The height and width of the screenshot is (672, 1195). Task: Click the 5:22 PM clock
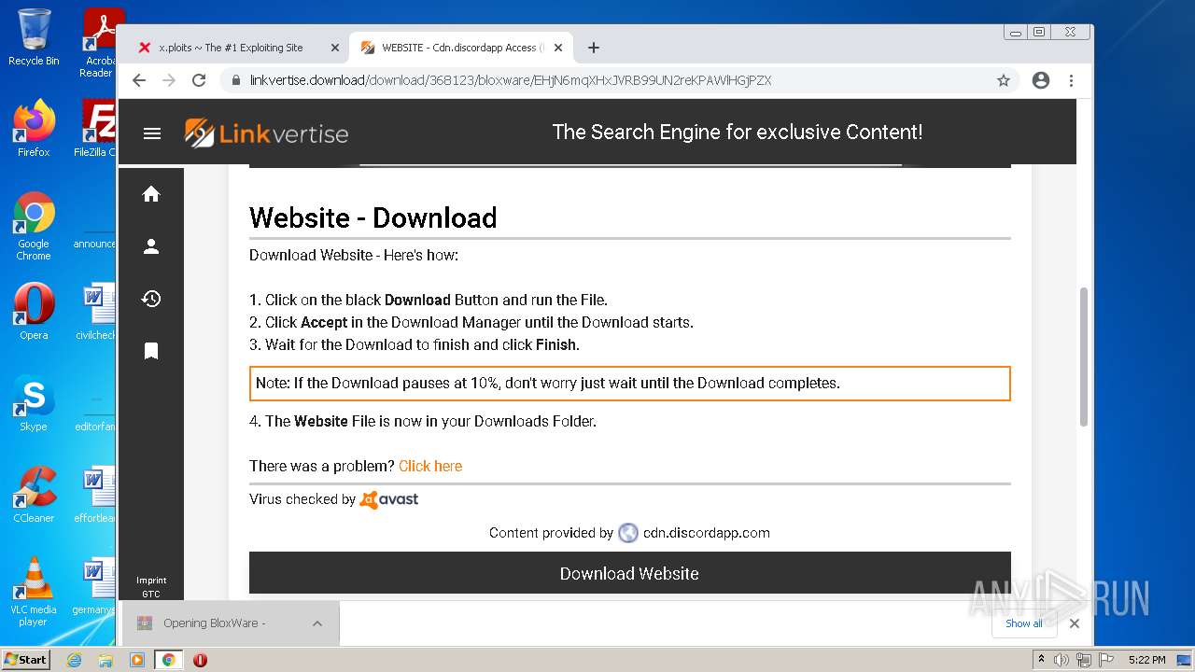[x=1147, y=660]
